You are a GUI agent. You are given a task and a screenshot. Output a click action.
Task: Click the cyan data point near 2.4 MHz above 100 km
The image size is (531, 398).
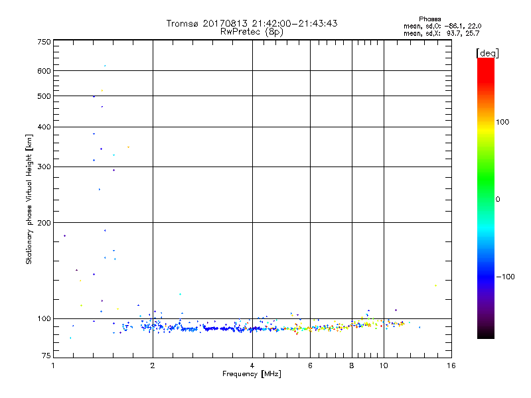click(180, 294)
